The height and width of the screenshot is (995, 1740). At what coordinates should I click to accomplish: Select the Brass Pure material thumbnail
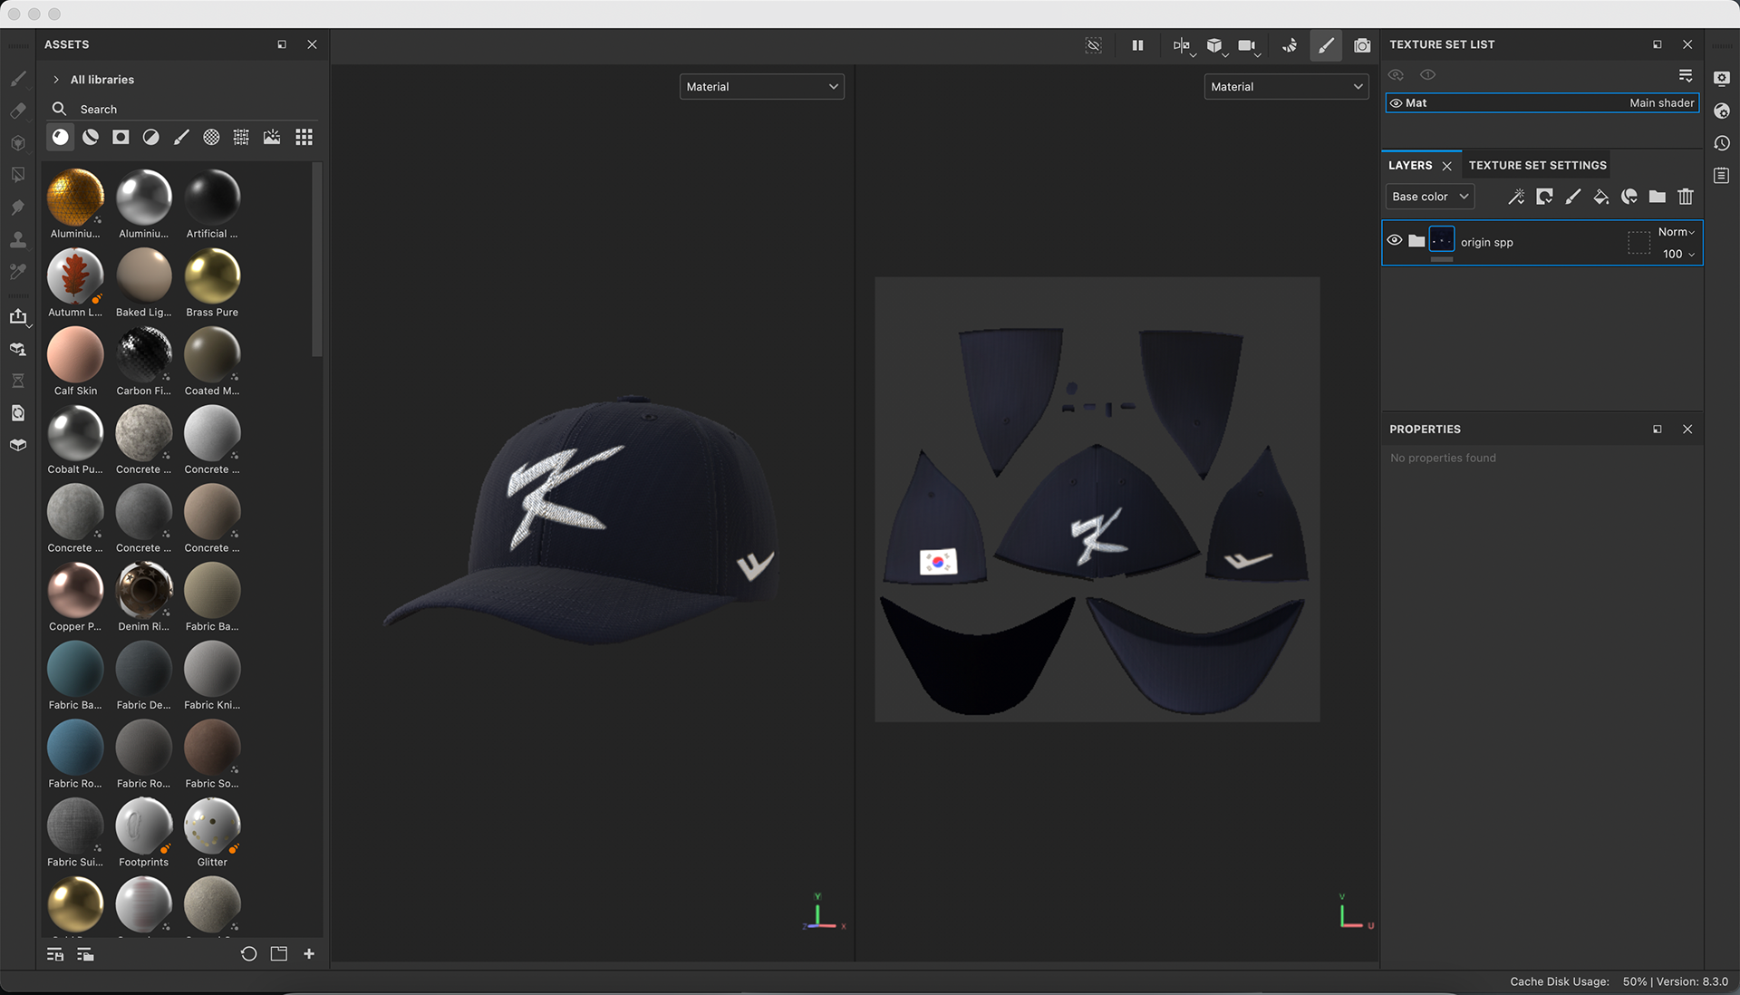click(212, 276)
